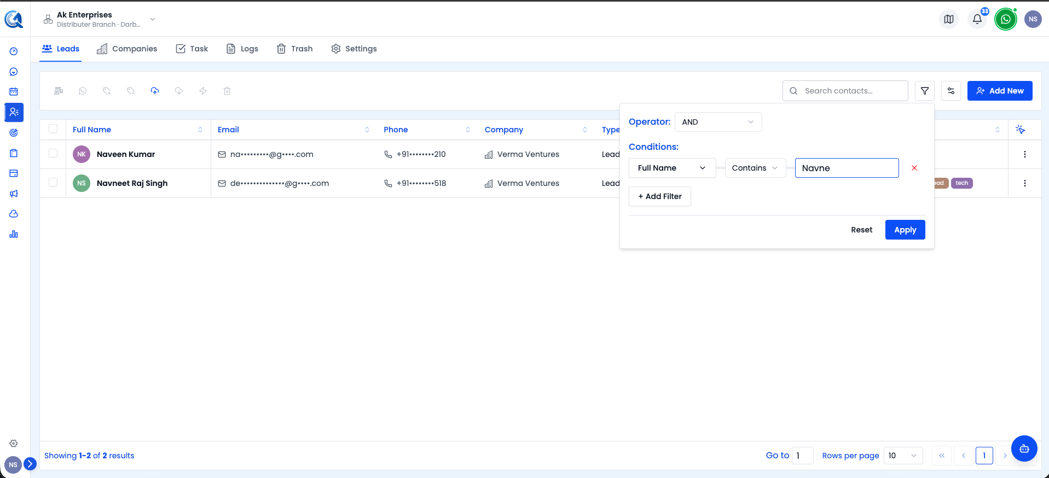Image resolution: width=1049 pixels, height=478 pixels.
Task: Focus the Search contacts field
Action: [x=845, y=91]
